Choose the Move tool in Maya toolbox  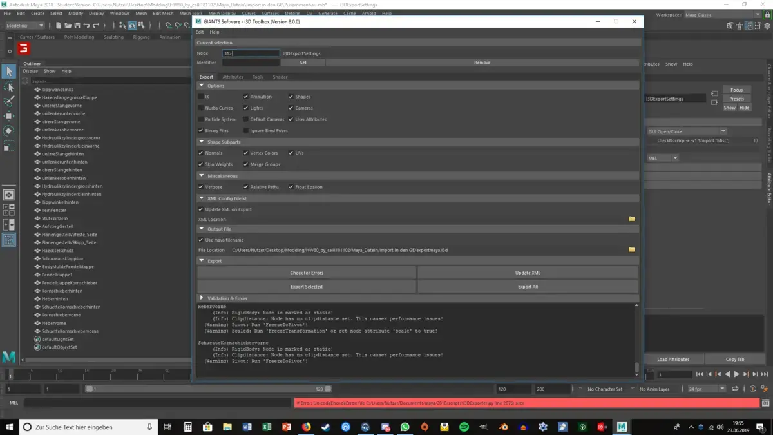point(9,116)
